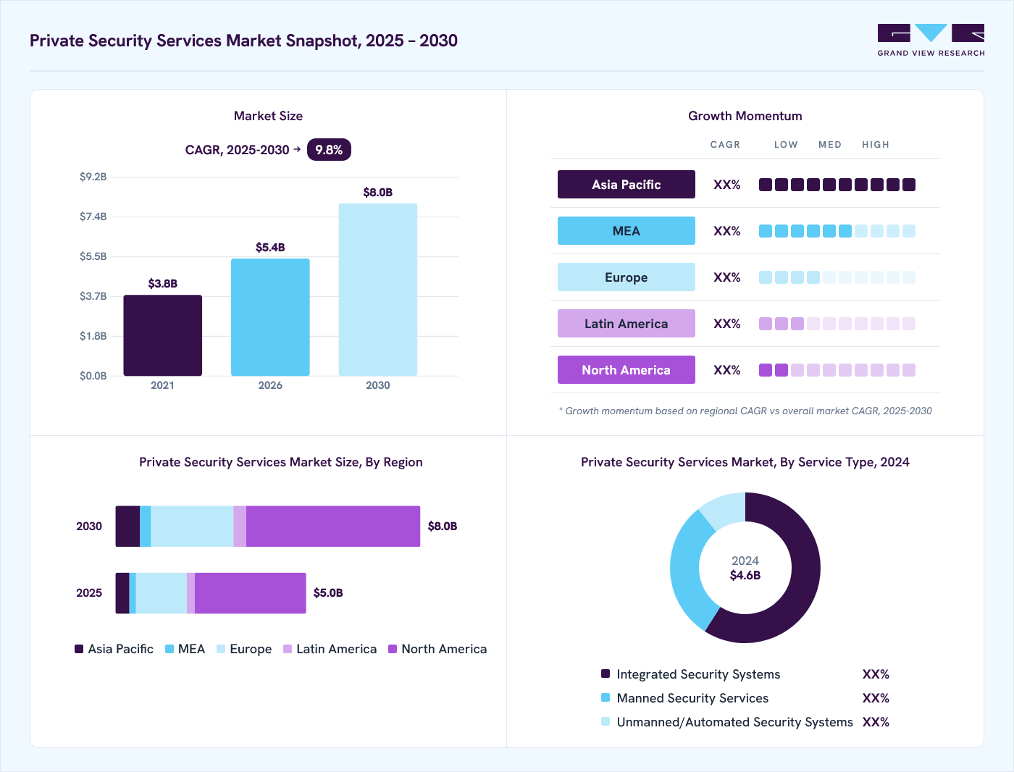This screenshot has width=1014, height=772.
Task: Click the By Service Type, 2024 chart title
Action: pos(745,462)
